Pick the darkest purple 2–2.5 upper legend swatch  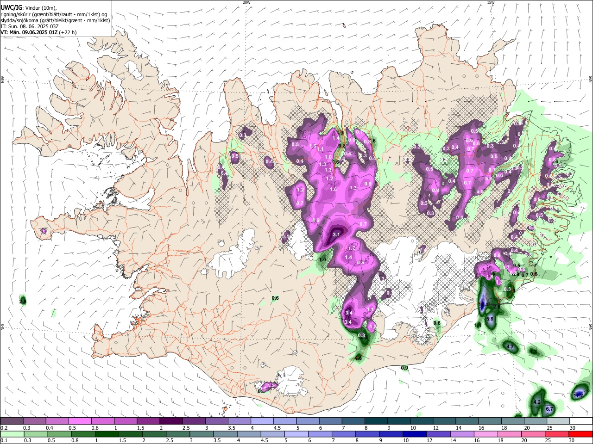pos(171,421)
